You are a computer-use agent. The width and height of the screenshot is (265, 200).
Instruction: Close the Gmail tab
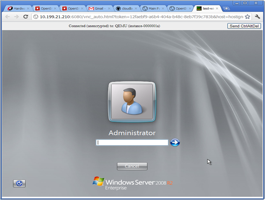[x=109, y=8]
